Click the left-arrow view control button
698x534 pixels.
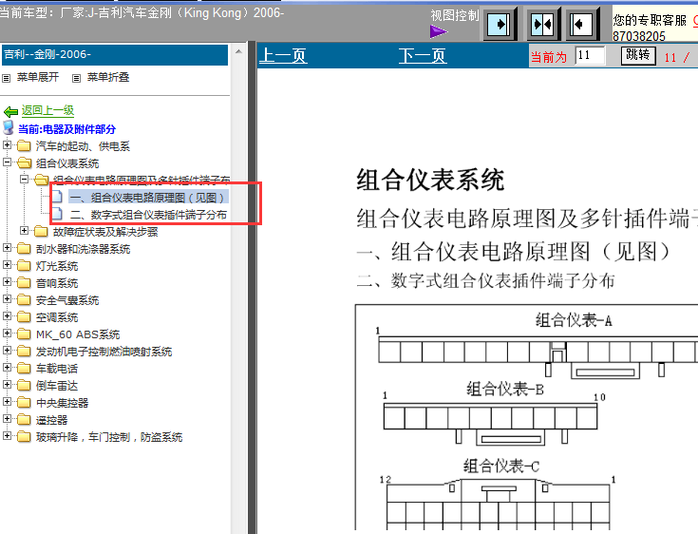click(581, 24)
